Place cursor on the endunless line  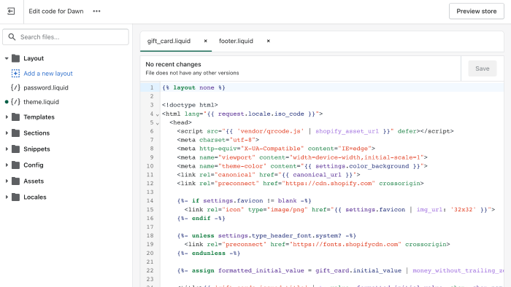[209, 253]
